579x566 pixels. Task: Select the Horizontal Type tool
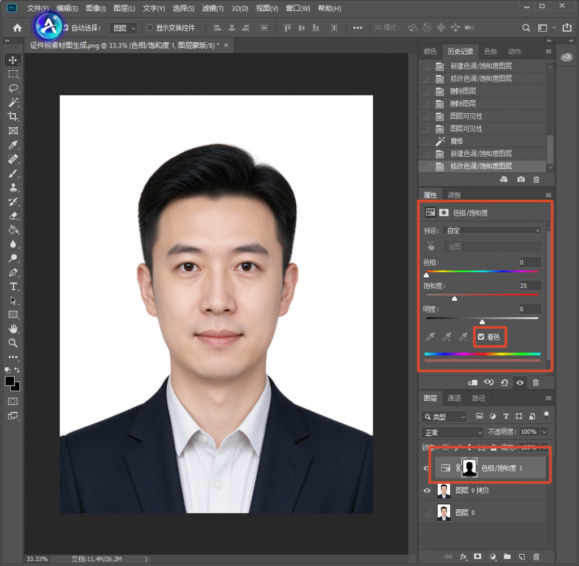pos(13,286)
